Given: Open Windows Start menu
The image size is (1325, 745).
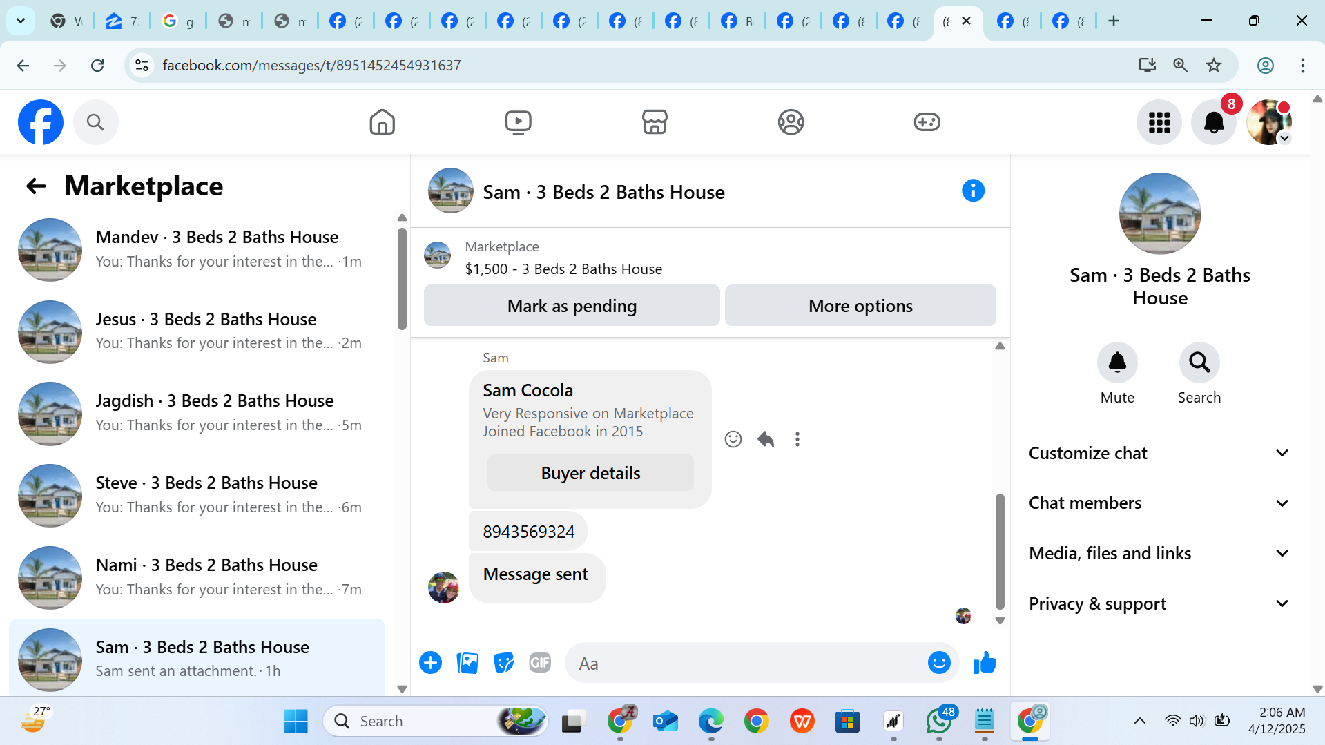Looking at the screenshot, I should [296, 721].
